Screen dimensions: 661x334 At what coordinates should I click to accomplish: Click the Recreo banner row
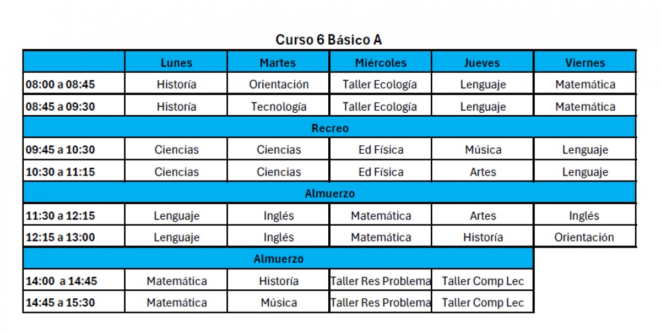pyautogui.click(x=329, y=128)
